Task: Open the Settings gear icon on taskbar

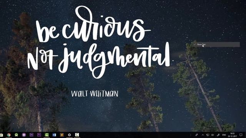Action: 69,135
